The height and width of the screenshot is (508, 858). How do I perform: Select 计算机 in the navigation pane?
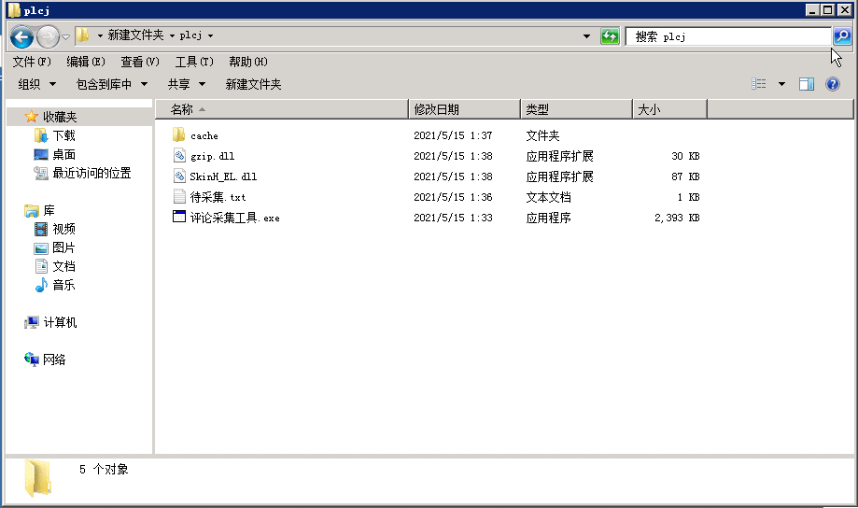click(60, 322)
